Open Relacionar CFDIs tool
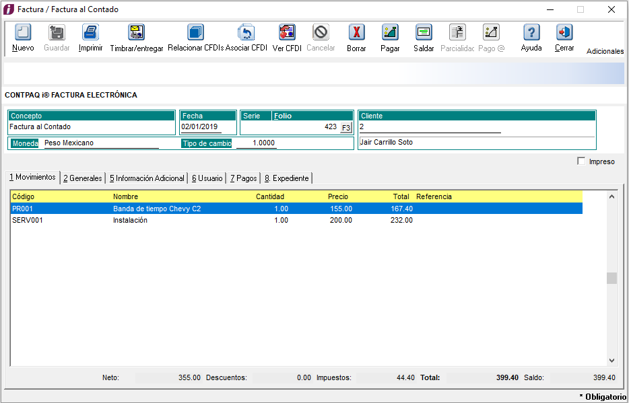Screen dimensions: 629x403 click(195, 33)
